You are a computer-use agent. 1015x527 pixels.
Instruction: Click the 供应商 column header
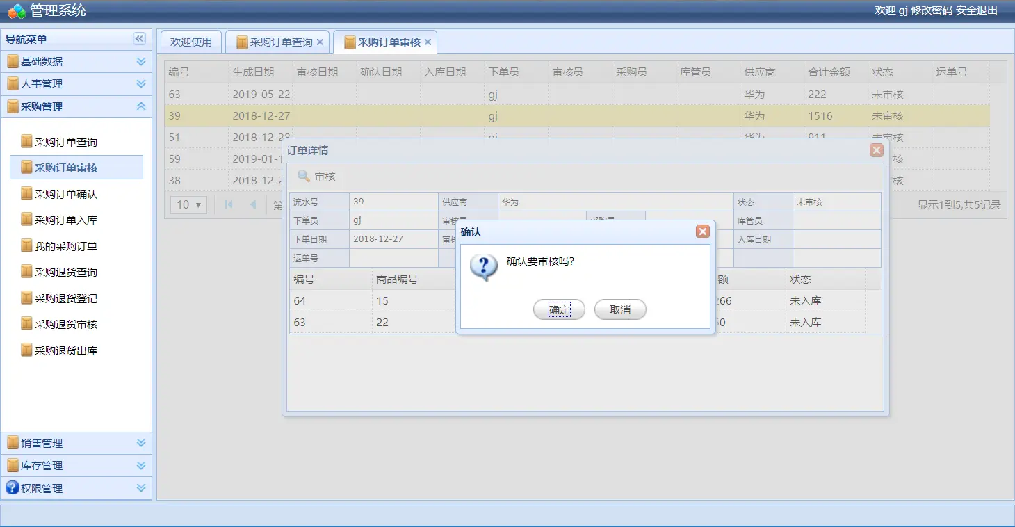pos(772,72)
